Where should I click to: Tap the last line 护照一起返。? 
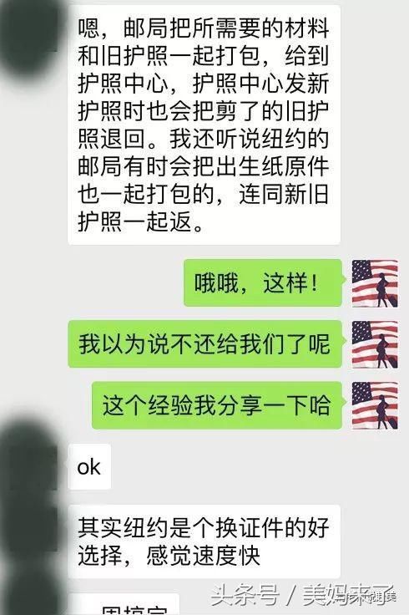pyautogui.click(x=141, y=221)
